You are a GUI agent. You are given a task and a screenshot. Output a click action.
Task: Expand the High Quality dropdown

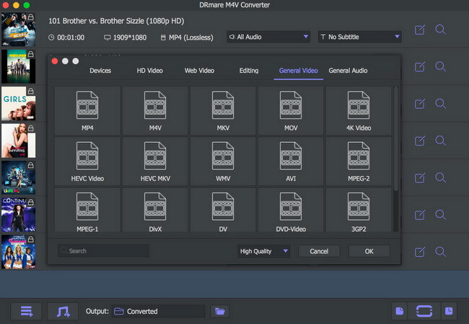264,251
